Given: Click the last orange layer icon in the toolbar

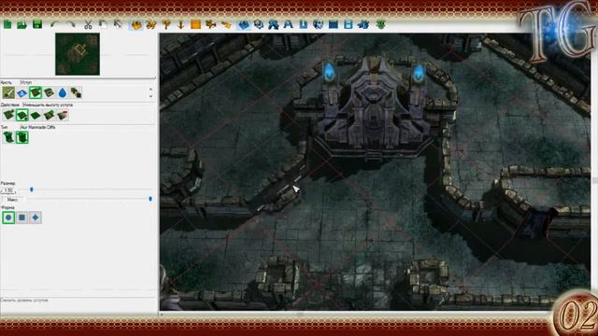Looking at the screenshot, I should (226, 25).
